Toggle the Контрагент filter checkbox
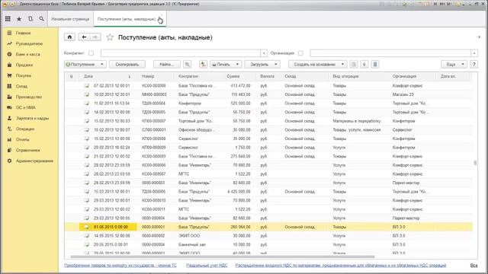 coord(91,53)
